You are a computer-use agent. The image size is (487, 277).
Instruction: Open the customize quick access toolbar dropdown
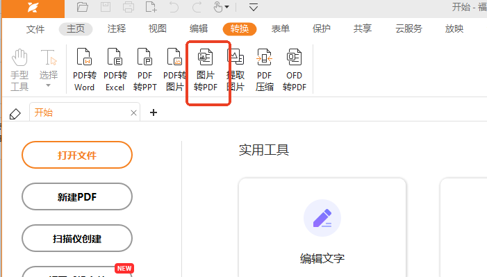(x=254, y=7)
